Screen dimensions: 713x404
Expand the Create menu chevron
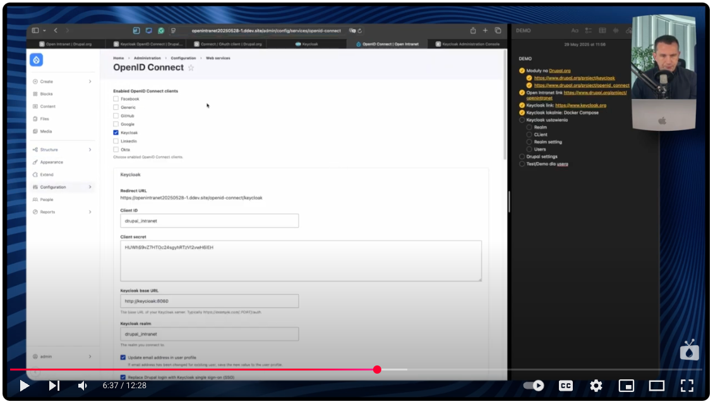click(90, 82)
